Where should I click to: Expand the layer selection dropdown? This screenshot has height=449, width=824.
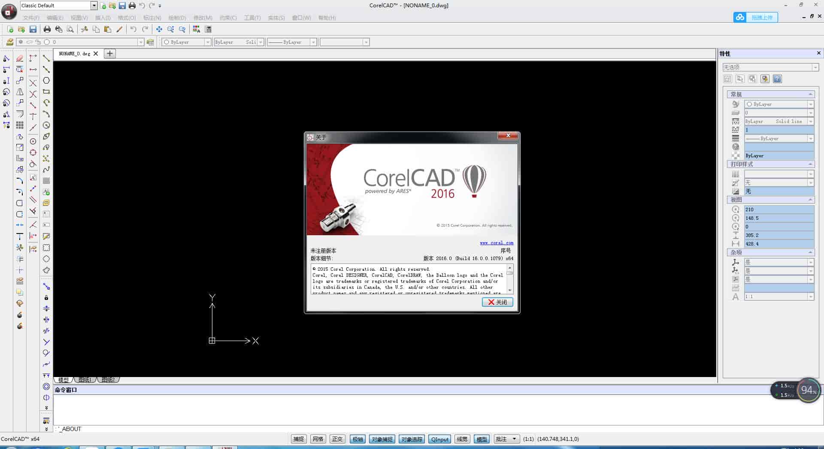click(x=141, y=42)
